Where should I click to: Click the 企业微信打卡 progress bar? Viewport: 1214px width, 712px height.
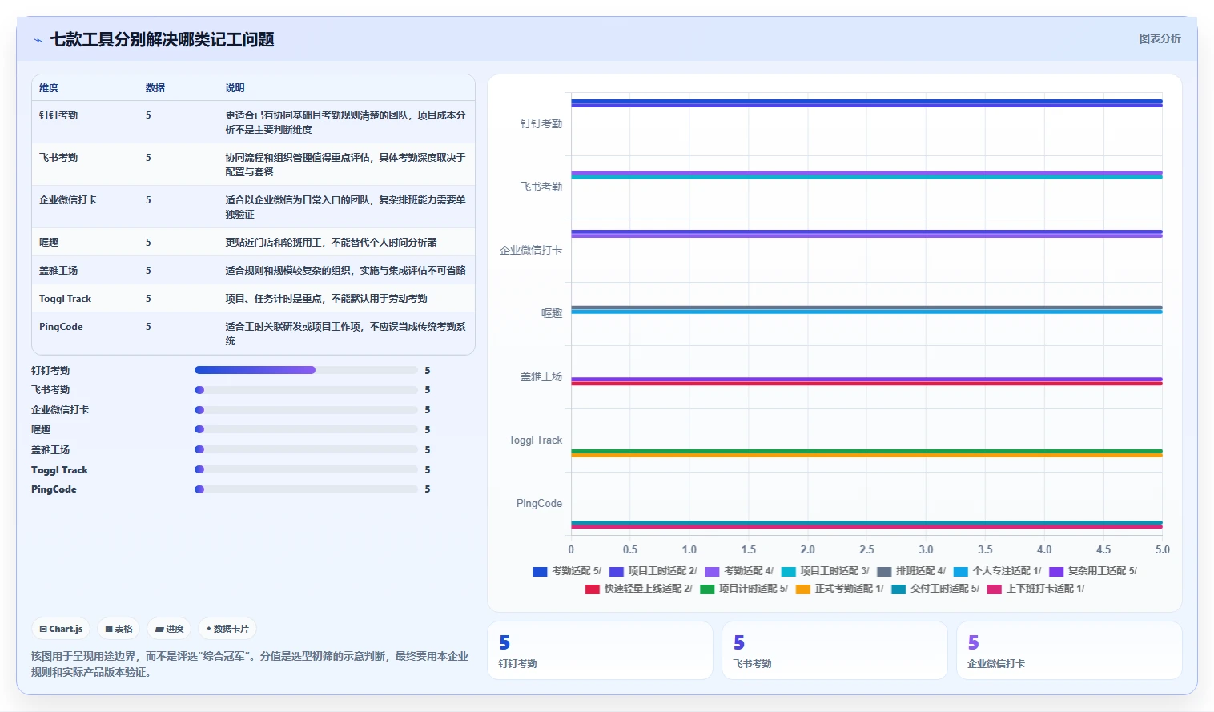click(306, 410)
